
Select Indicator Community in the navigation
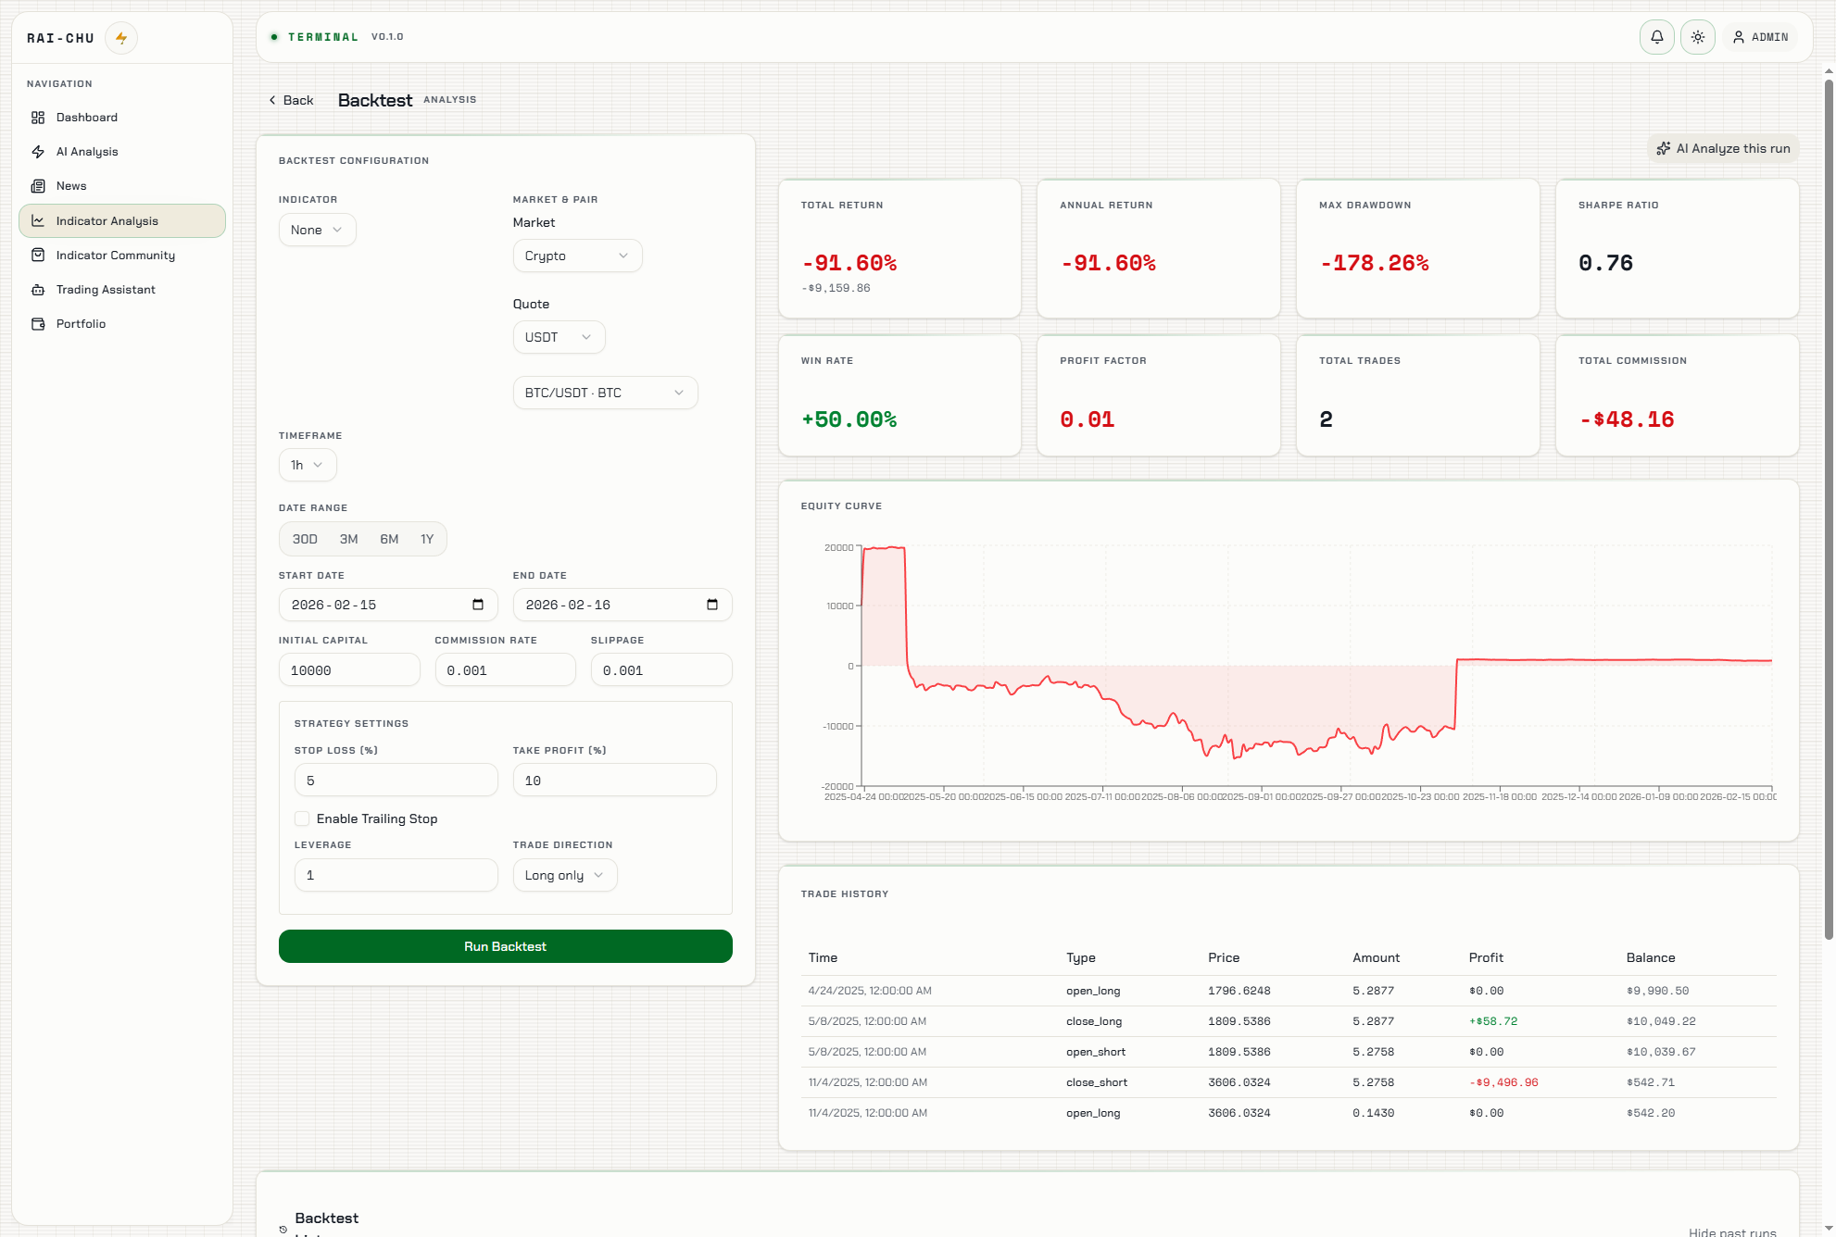point(115,255)
